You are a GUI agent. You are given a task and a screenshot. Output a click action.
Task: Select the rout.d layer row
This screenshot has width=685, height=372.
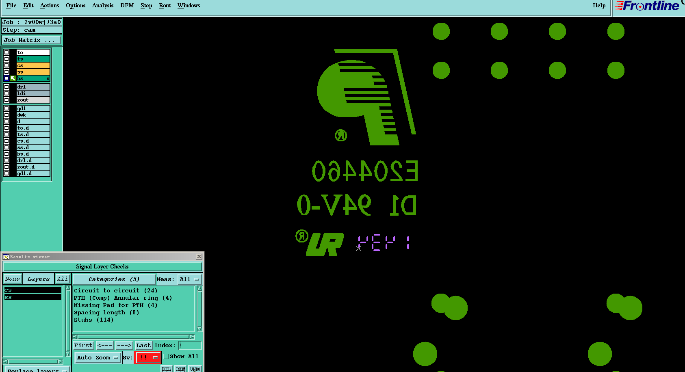33,167
